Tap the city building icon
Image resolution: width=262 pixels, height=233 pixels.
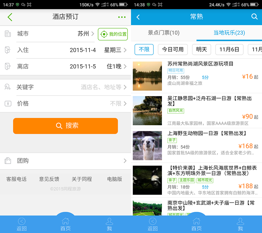coord(8,34)
